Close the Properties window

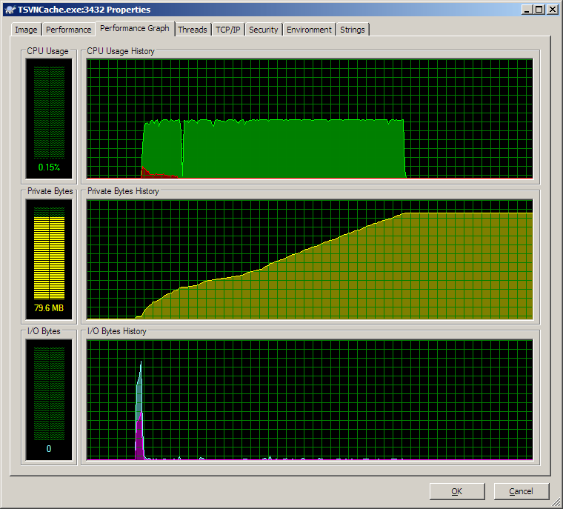(x=552, y=10)
